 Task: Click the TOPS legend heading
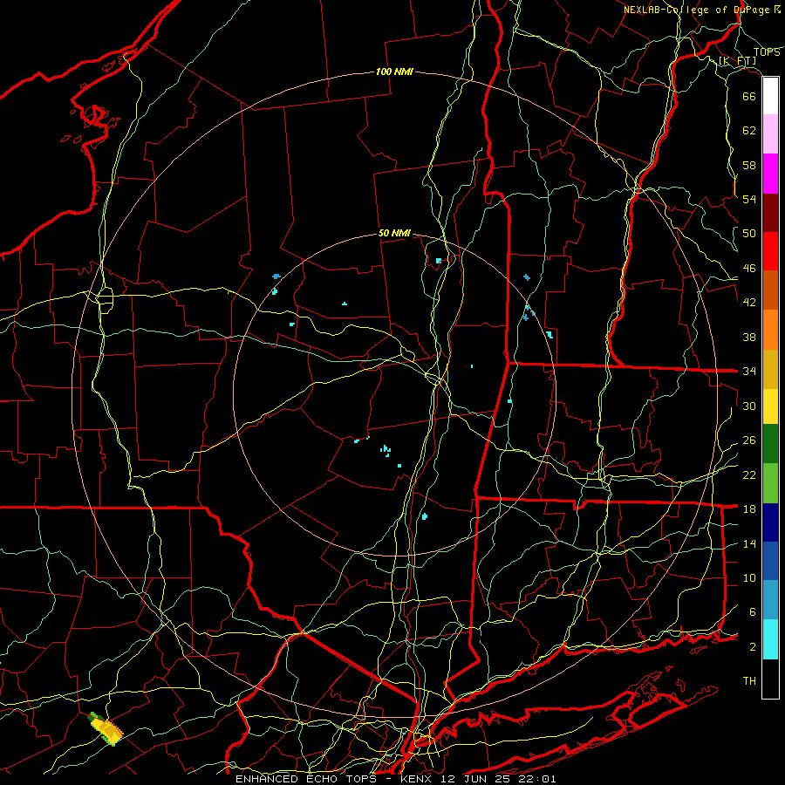[767, 52]
